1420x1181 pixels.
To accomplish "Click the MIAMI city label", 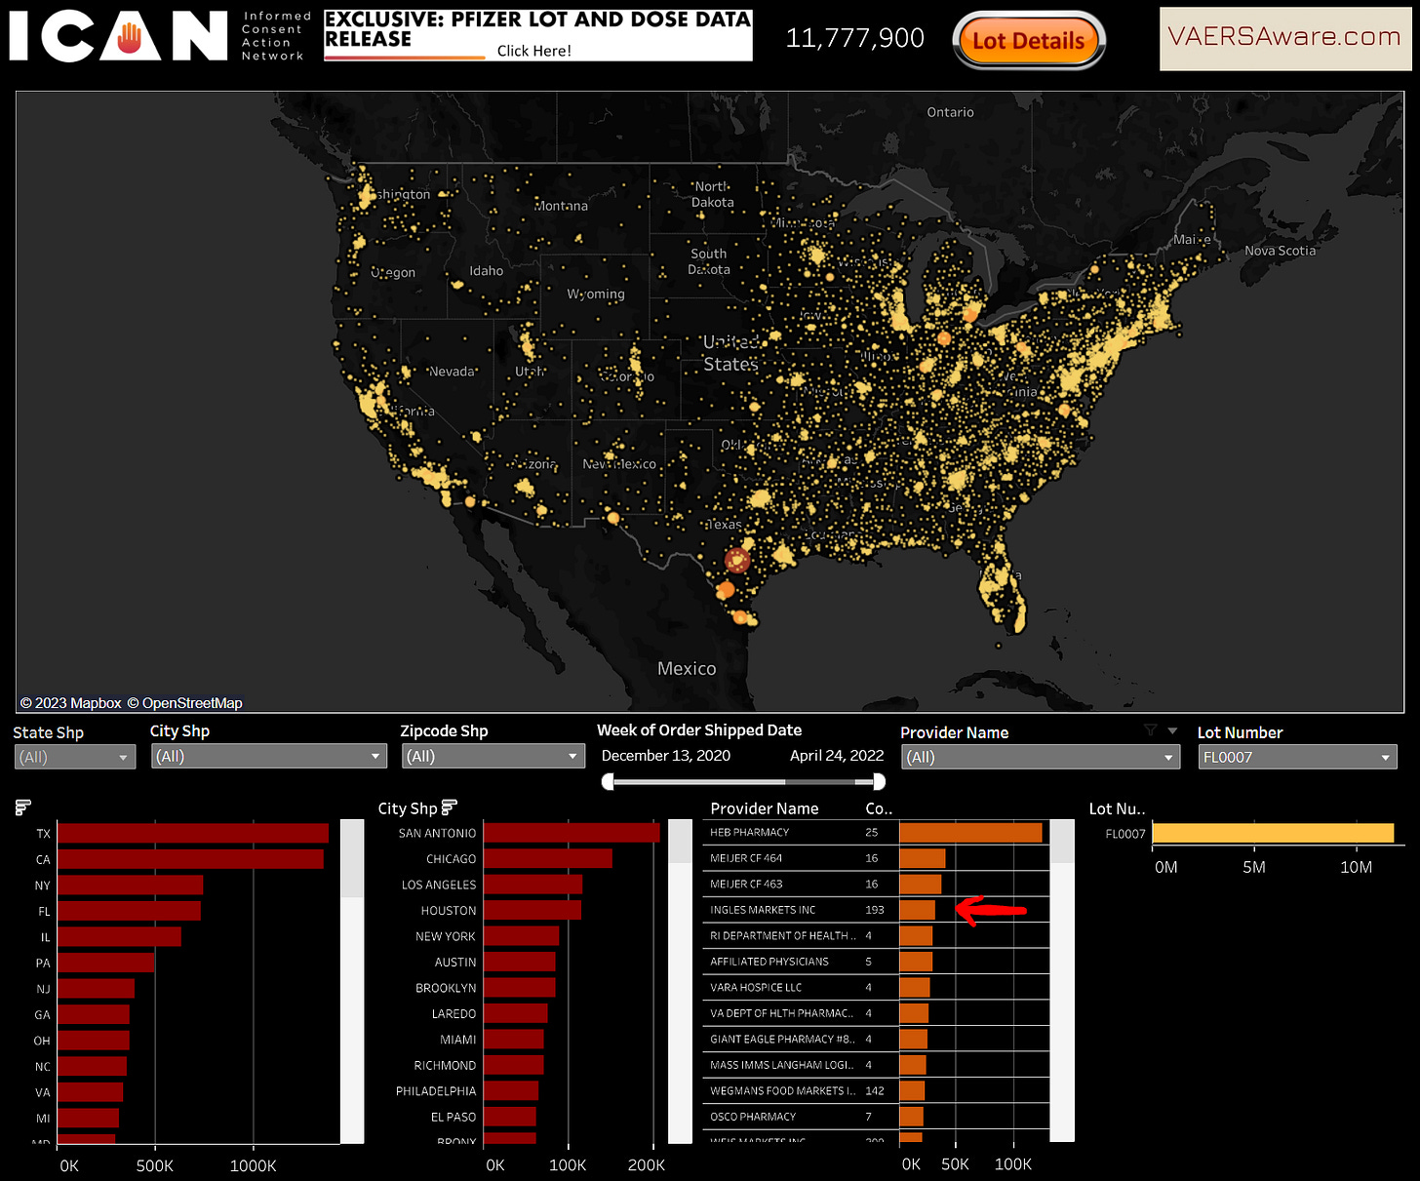I will click(458, 1040).
